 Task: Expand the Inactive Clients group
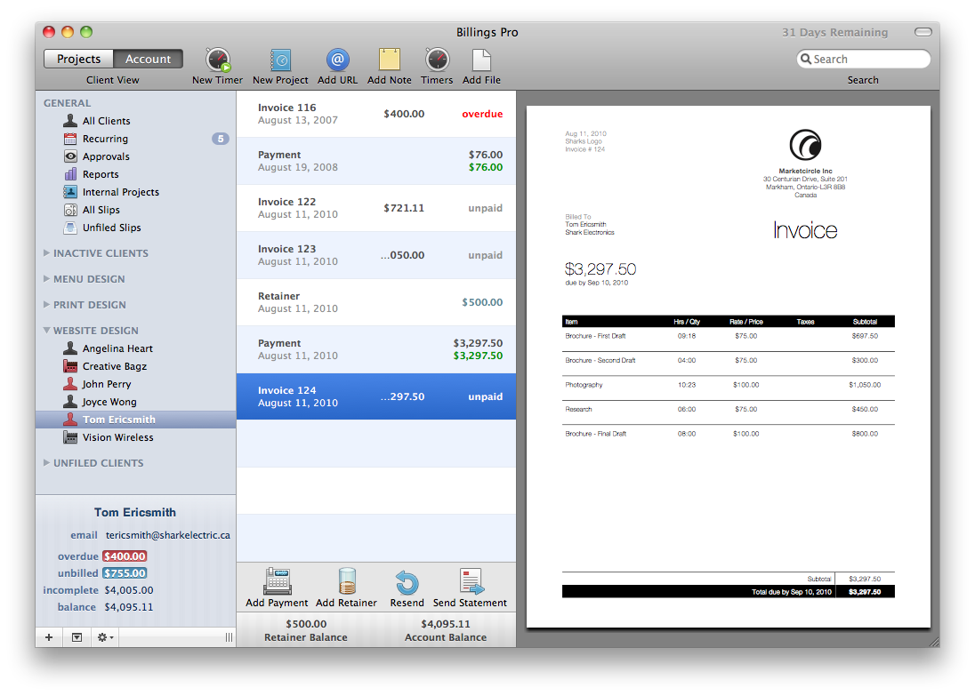[46, 253]
